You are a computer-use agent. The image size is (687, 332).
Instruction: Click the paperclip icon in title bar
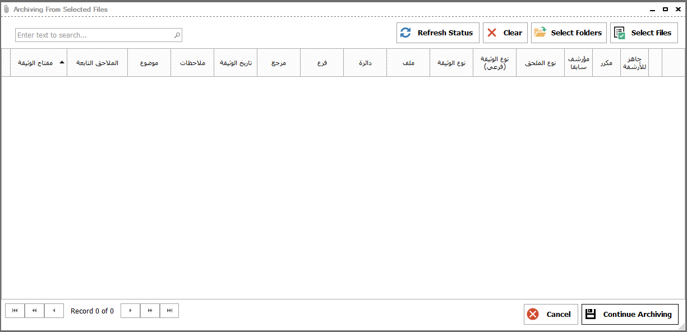[7, 9]
